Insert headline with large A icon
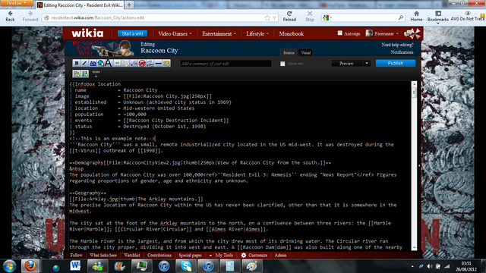Viewport: 486px width, 273px height. tap(108, 63)
